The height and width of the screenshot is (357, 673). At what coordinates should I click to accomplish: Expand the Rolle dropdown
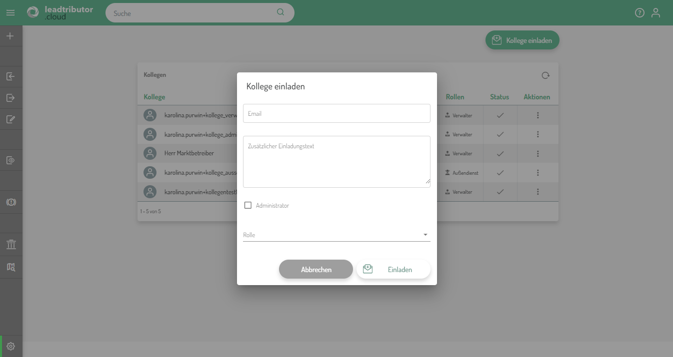tap(336, 235)
